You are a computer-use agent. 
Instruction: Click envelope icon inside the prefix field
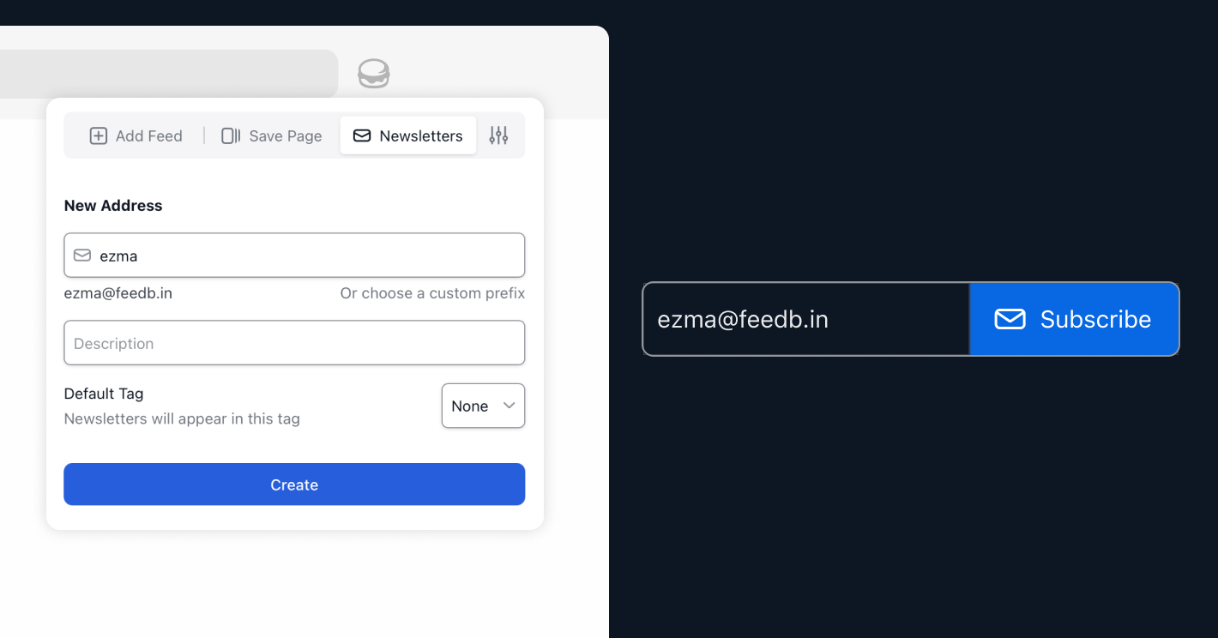point(82,256)
